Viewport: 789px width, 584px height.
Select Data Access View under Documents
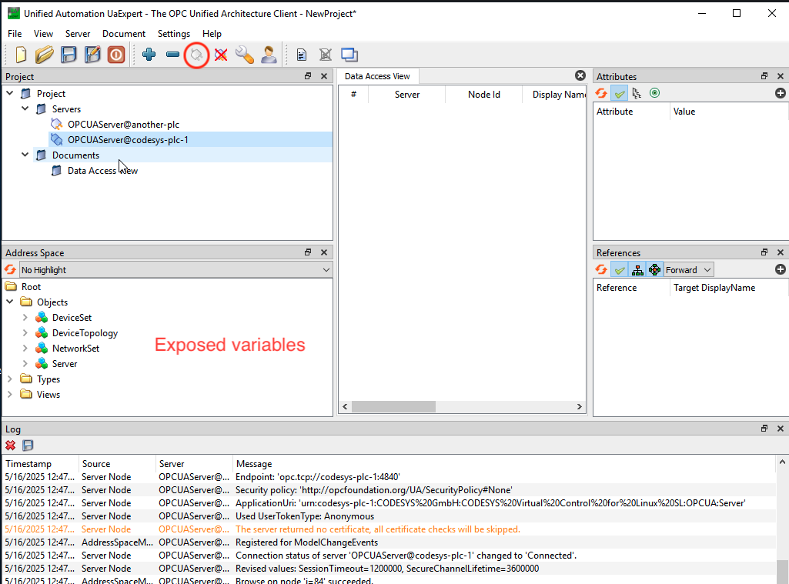click(x=102, y=171)
